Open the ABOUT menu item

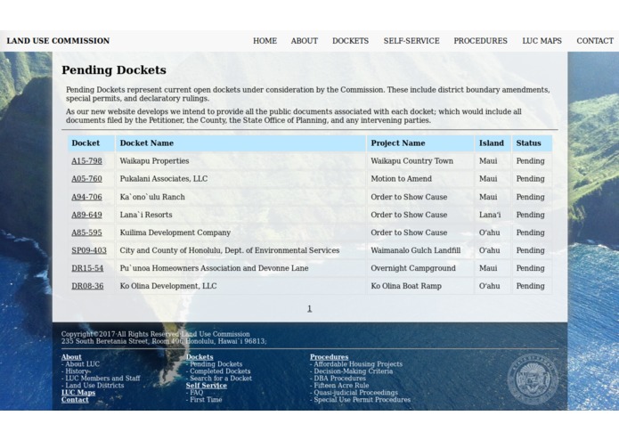[x=305, y=41]
